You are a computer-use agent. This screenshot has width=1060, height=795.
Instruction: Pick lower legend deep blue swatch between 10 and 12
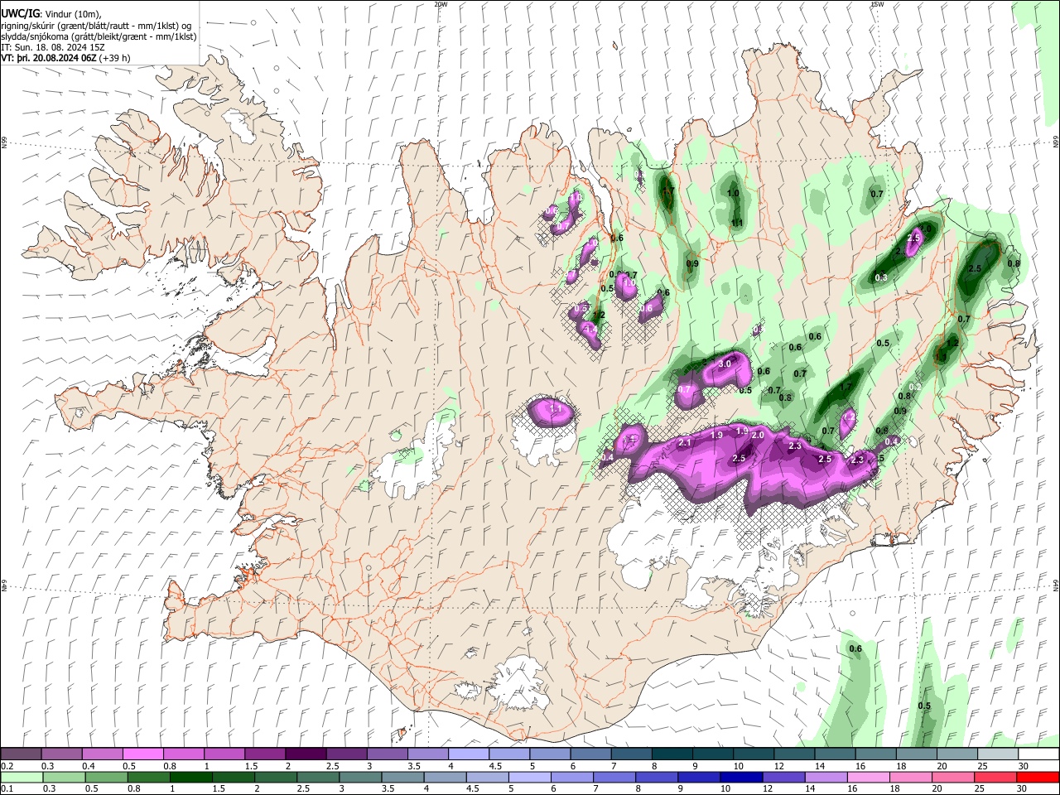pos(741,776)
